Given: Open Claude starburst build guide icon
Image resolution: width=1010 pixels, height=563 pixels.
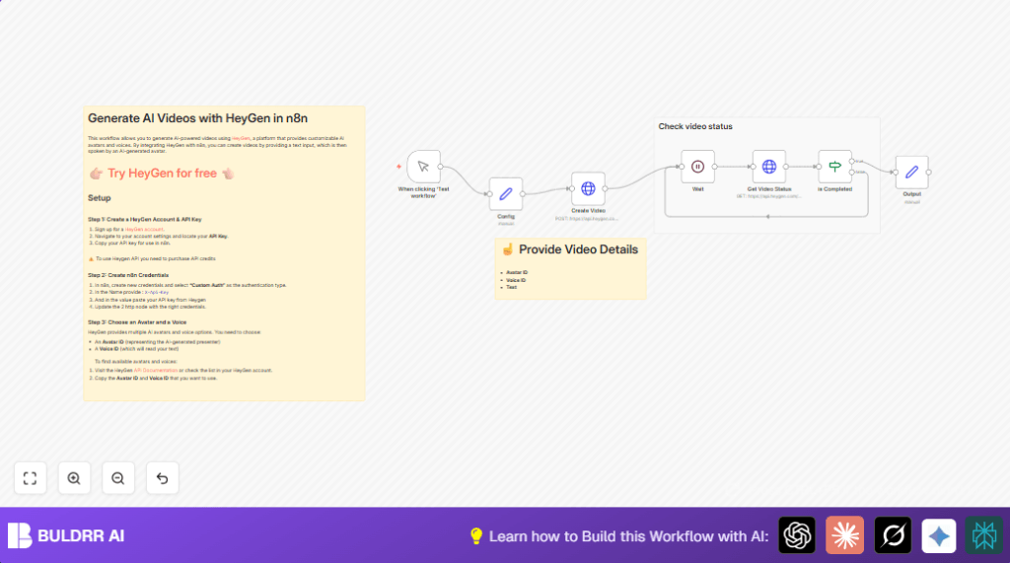Looking at the screenshot, I should click(x=844, y=535).
